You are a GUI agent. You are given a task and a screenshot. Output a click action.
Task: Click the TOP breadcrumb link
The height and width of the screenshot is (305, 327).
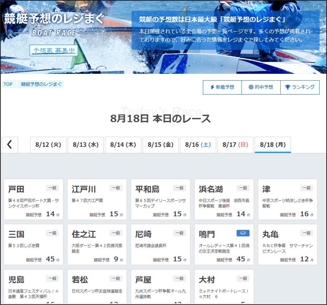pyautogui.click(x=8, y=84)
